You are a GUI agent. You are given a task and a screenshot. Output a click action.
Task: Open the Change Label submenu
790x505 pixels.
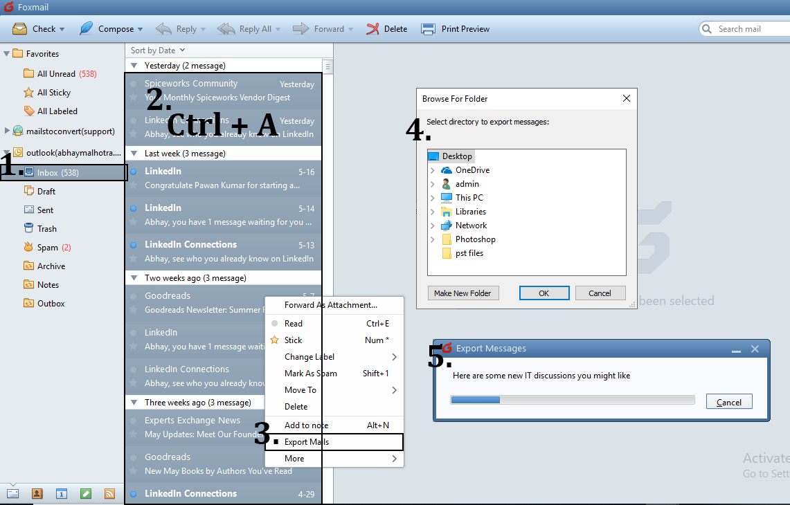[334, 357]
